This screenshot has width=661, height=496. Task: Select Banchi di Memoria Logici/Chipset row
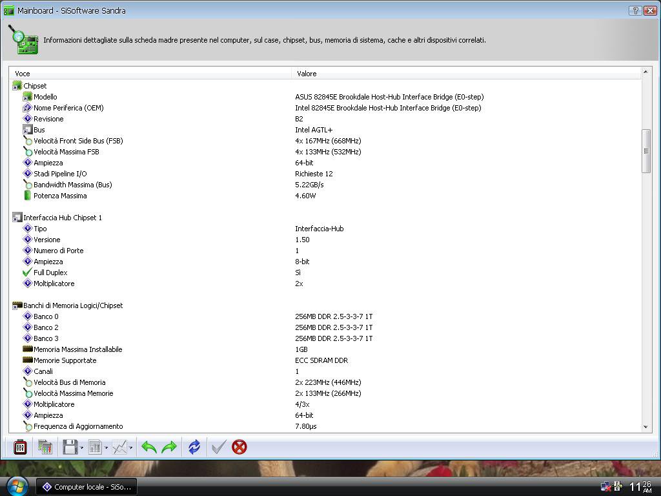click(x=73, y=305)
